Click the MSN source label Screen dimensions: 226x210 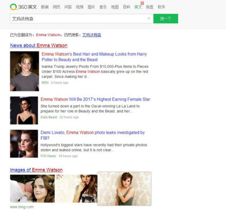click(x=45, y=82)
